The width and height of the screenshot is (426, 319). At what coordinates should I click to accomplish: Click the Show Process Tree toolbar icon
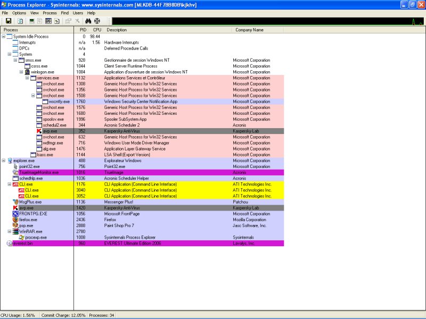[39, 21]
